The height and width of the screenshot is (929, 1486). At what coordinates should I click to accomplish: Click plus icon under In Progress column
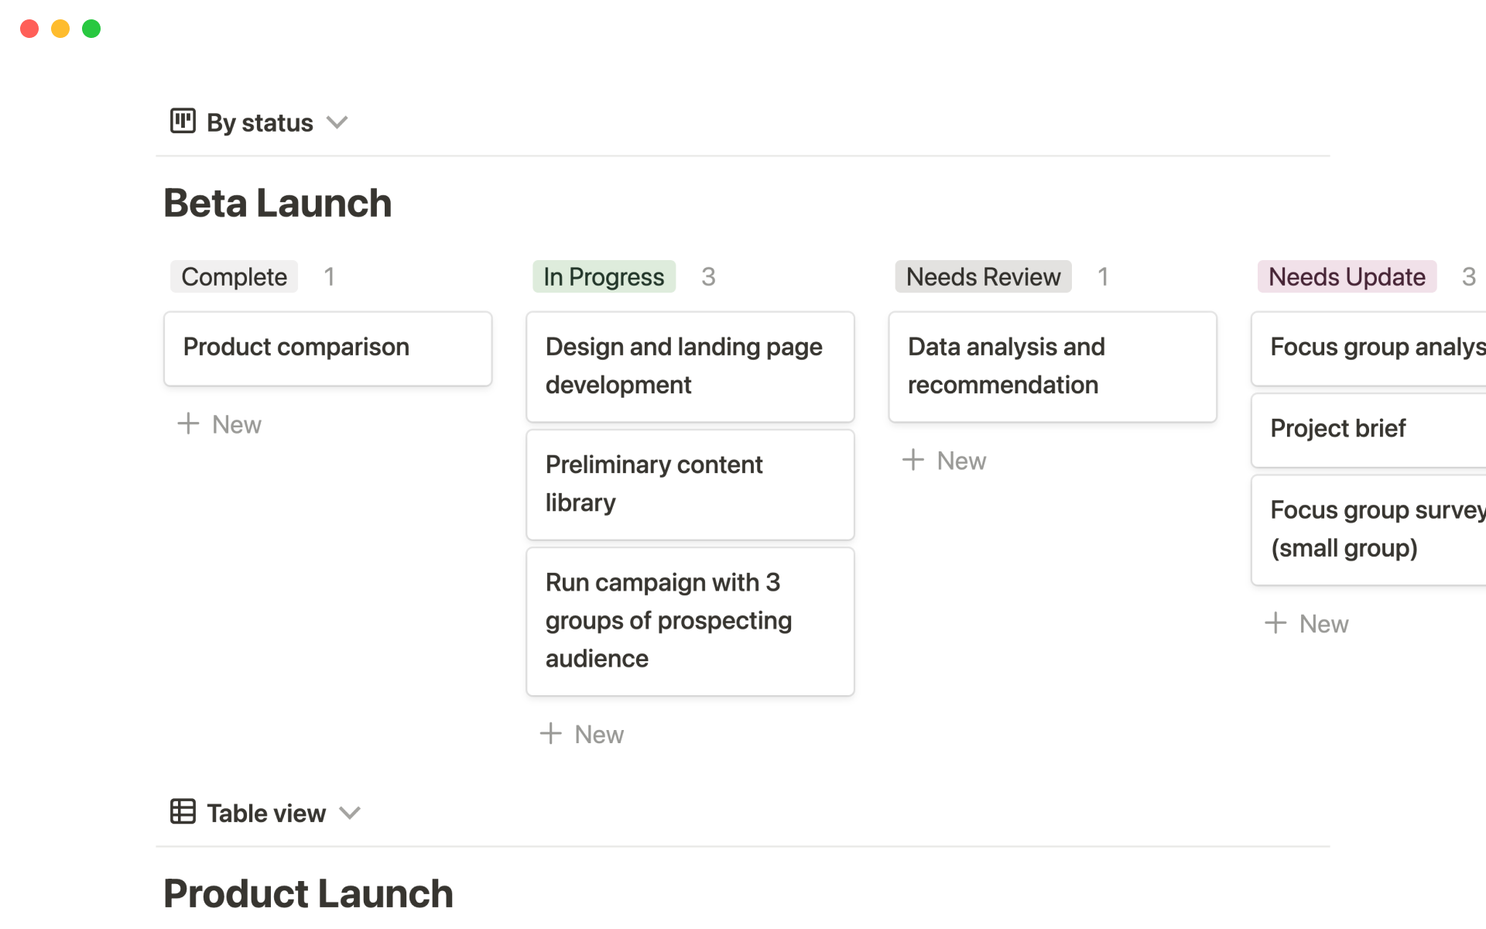pyautogui.click(x=550, y=733)
